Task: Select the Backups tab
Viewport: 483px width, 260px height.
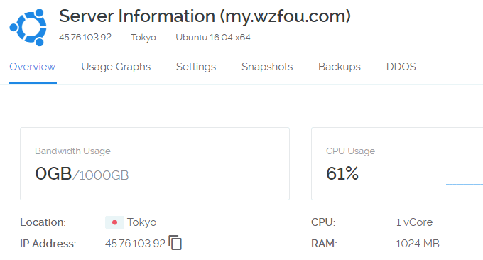Action: [x=339, y=67]
